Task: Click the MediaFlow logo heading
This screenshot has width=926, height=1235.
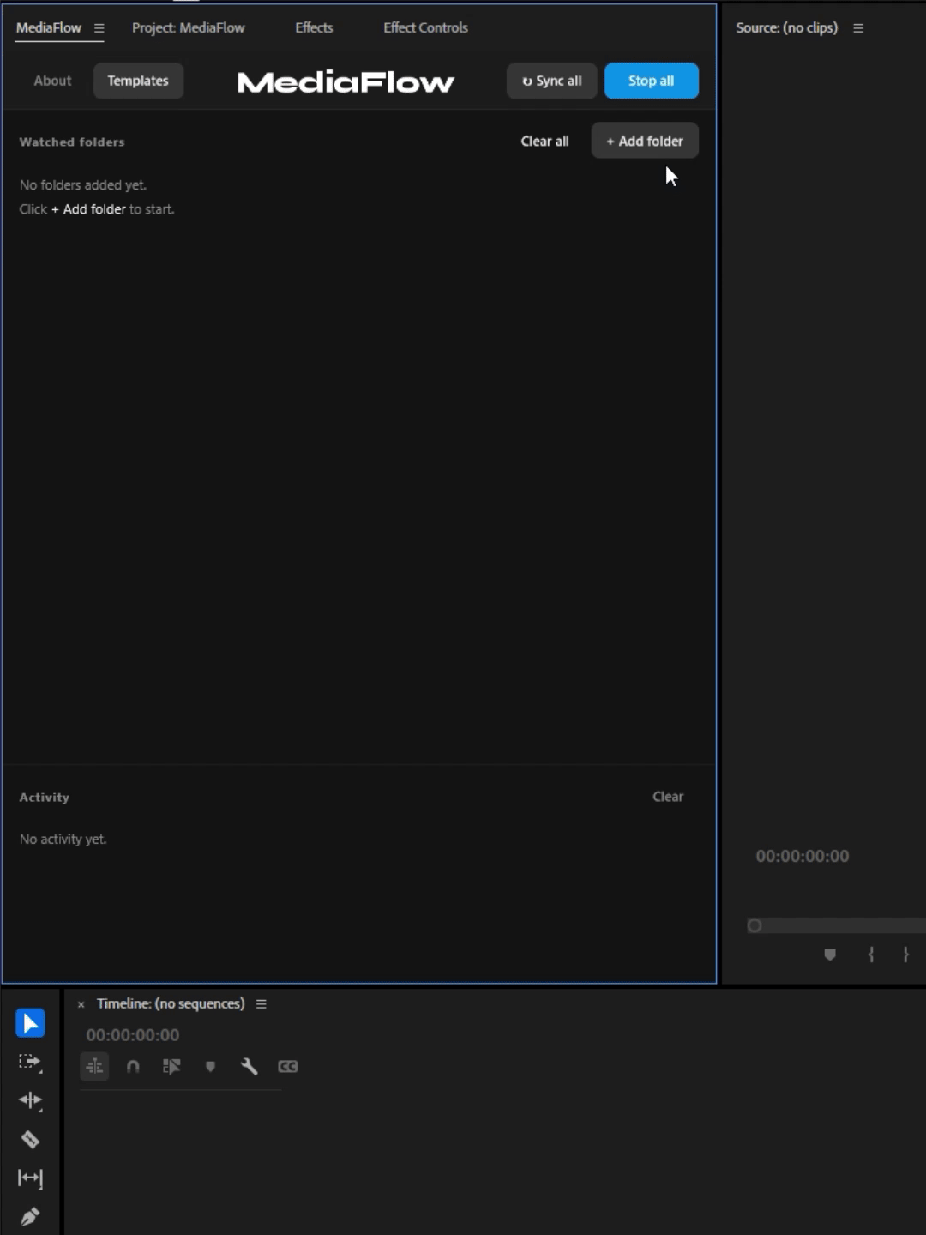Action: pyautogui.click(x=346, y=81)
